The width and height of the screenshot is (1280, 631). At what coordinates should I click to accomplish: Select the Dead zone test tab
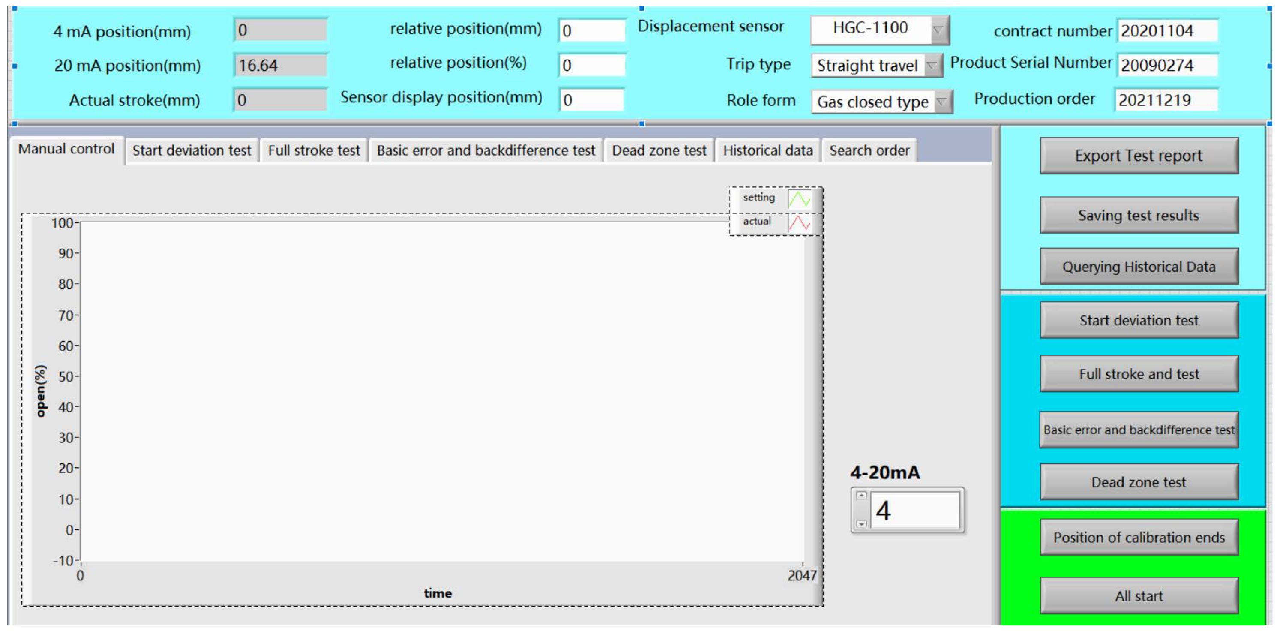point(658,150)
